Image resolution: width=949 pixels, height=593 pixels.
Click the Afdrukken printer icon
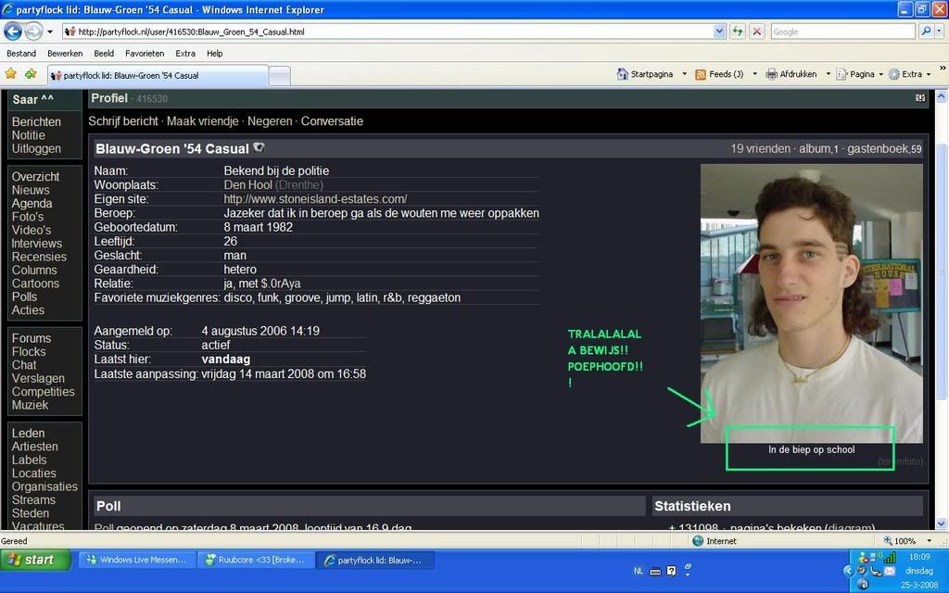pos(771,74)
